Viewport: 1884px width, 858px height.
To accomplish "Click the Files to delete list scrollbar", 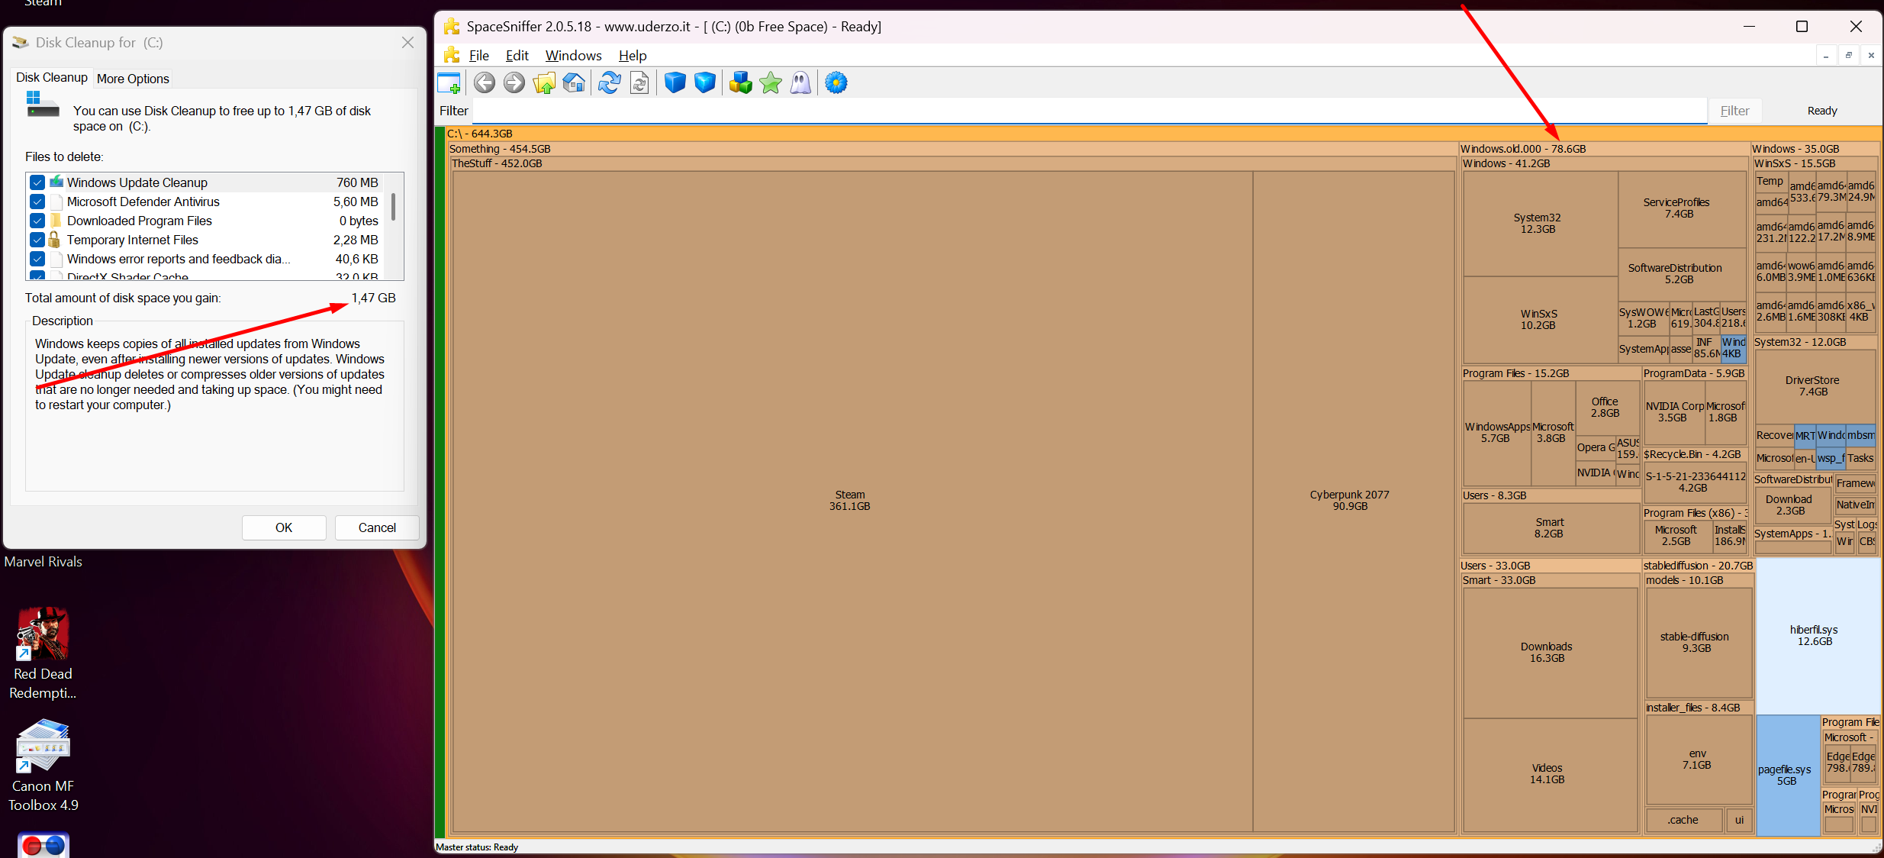I will coord(394,227).
